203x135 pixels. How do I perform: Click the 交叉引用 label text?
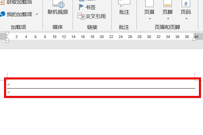[96, 16]
